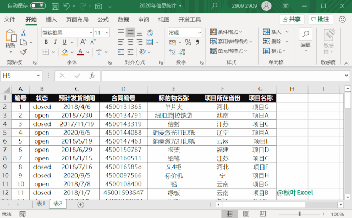
Task: Click the Format Painter brush icon
Action: (x=24, y=52)
